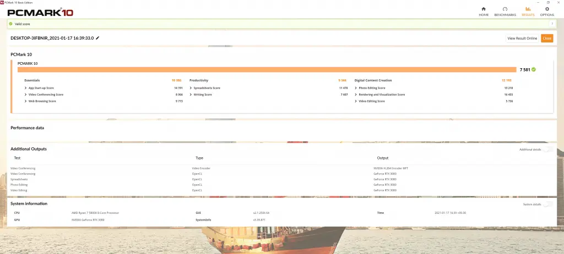The width and height of the screenshot is (564, 254).
Task: Click the app icon in the title bar
Action: pos(2,2)
